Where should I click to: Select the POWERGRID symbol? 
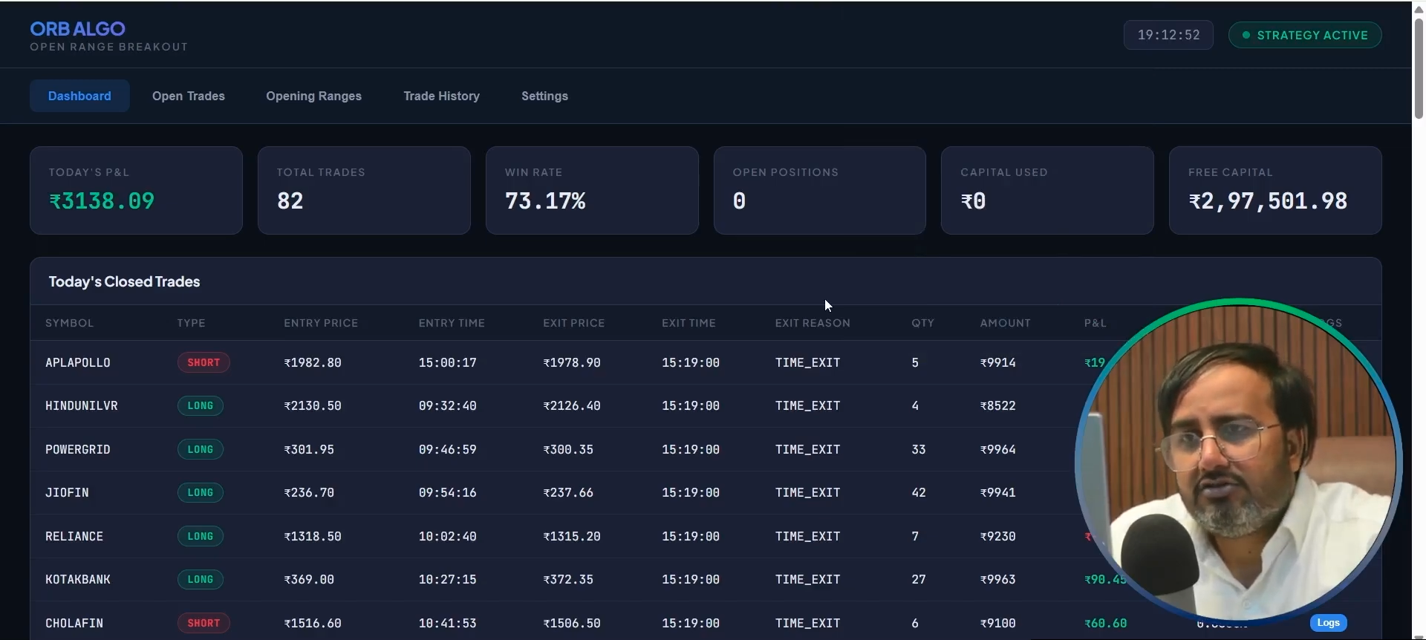(x=78, y=449)
